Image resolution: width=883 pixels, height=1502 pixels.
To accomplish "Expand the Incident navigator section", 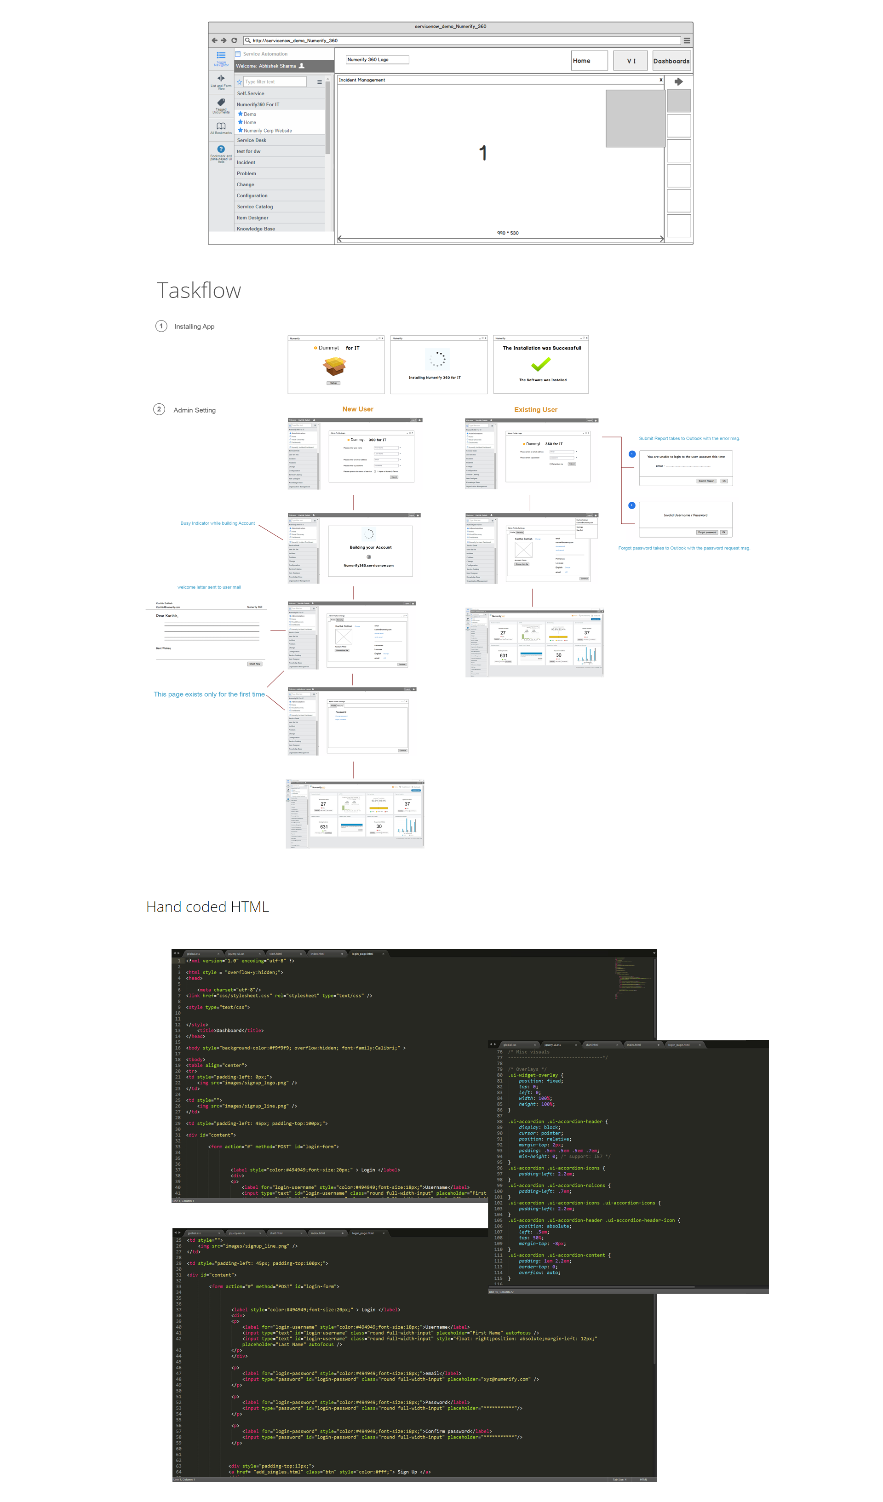I will click(x=246, y=163).
